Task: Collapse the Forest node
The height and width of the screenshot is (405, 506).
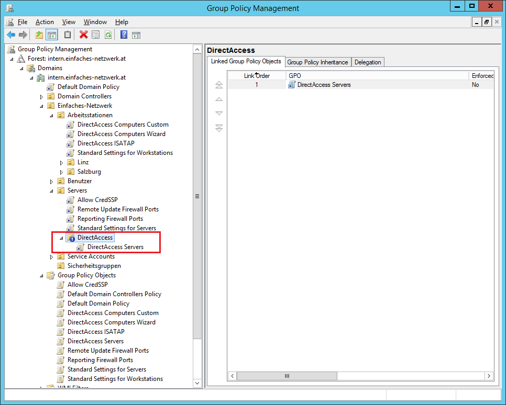Action: pyautogui.click(x=12, y=59)
